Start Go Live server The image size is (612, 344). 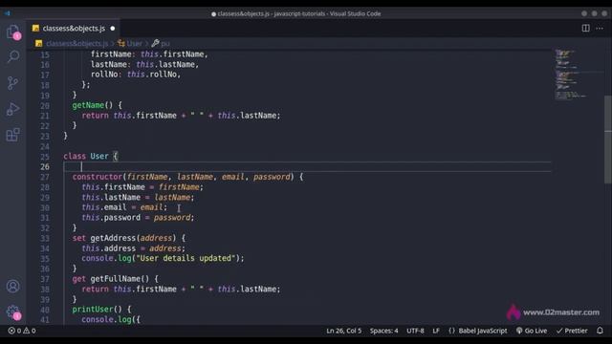click(532, 331)
